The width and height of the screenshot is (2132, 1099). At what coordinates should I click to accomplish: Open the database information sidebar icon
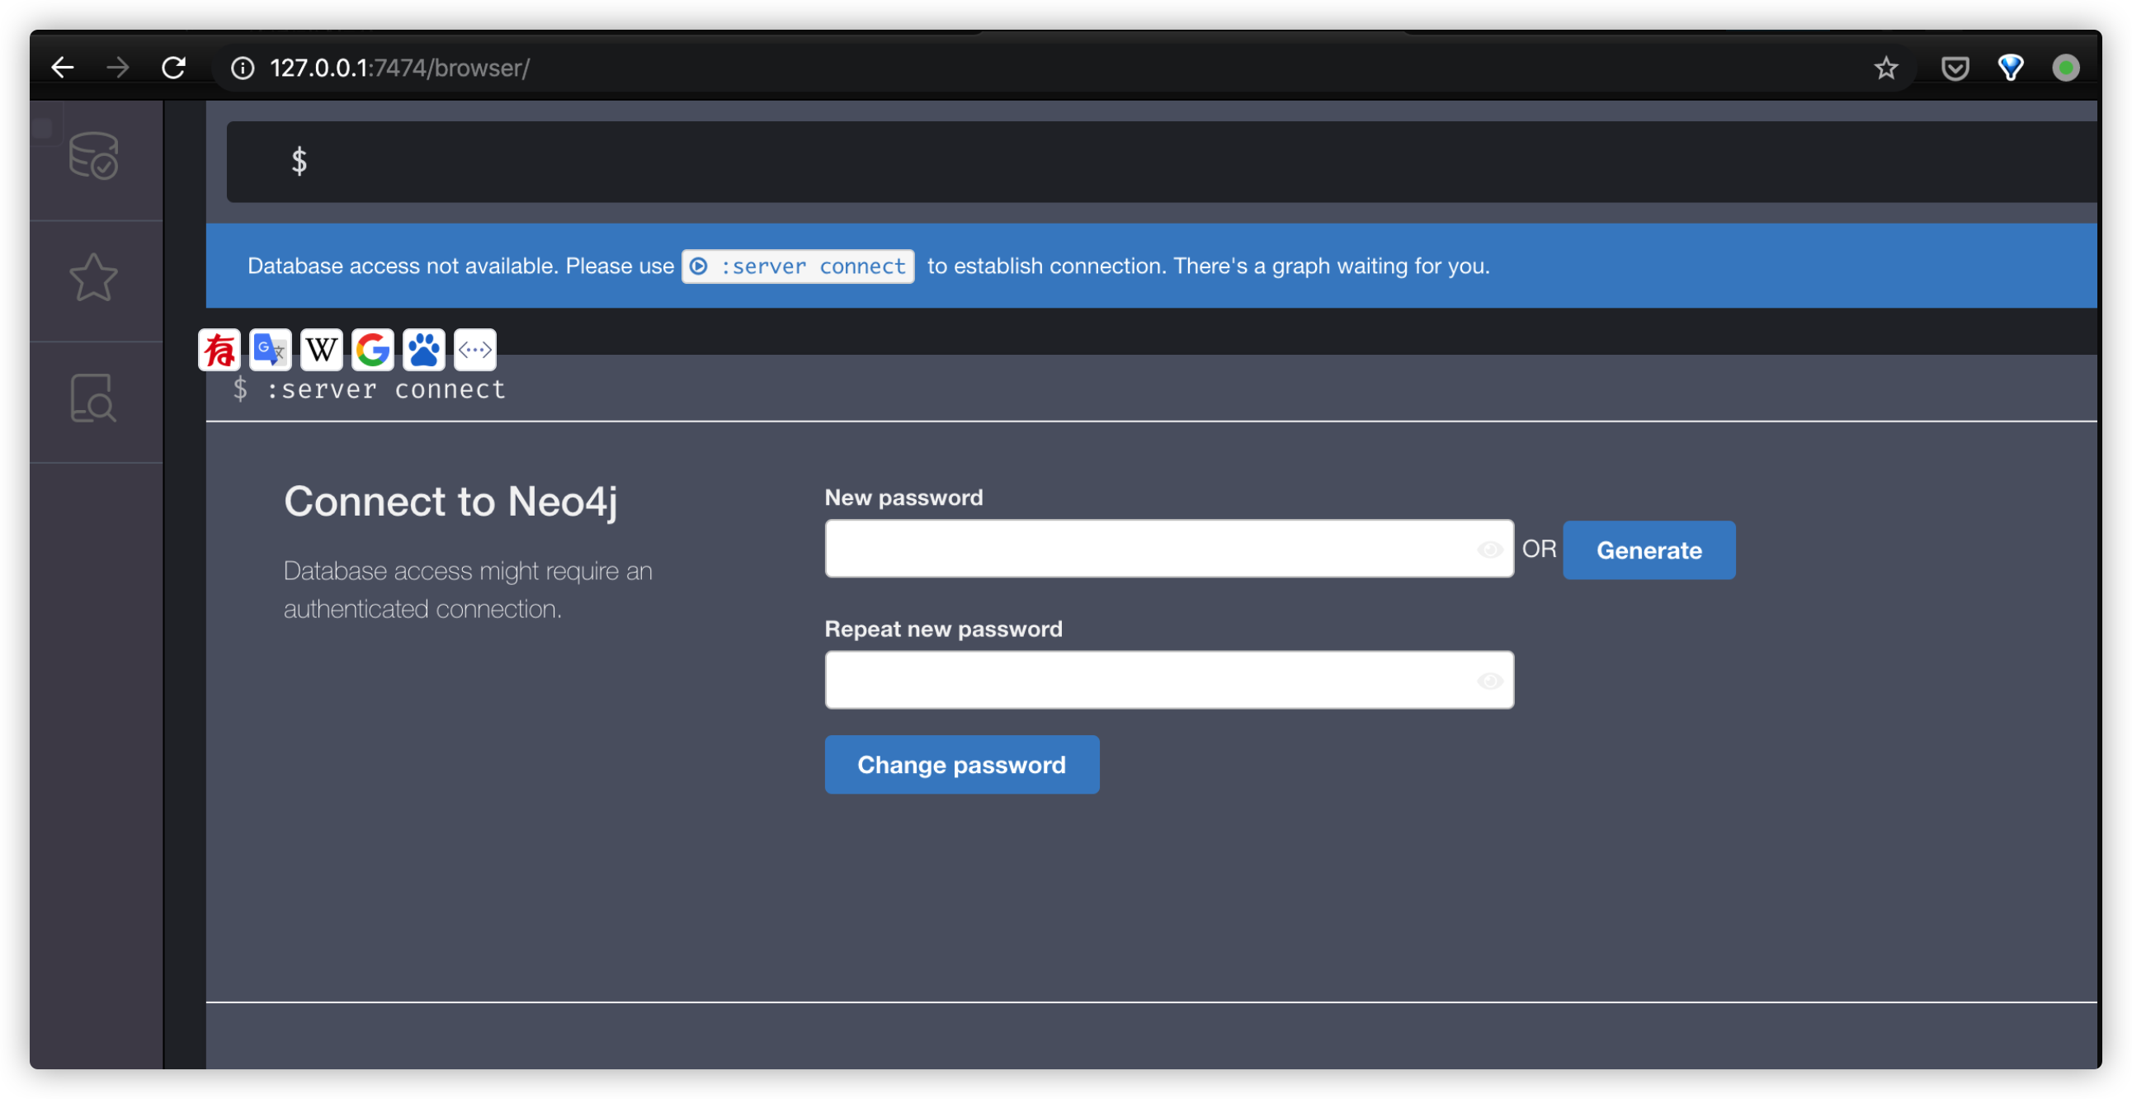point(93,156)
